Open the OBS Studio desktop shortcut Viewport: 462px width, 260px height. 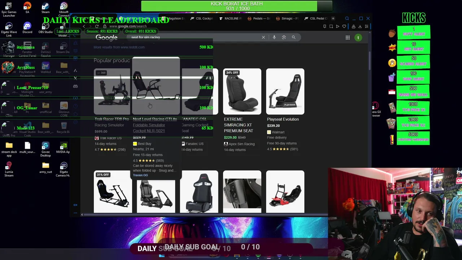[45, 28]
